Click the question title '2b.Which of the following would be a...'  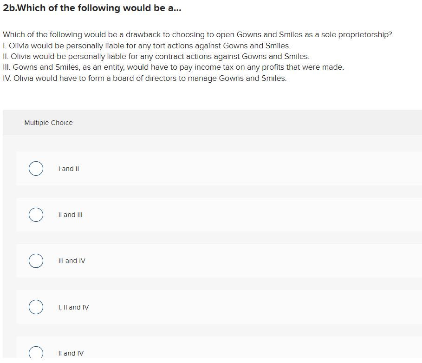(x=91, y=8)
